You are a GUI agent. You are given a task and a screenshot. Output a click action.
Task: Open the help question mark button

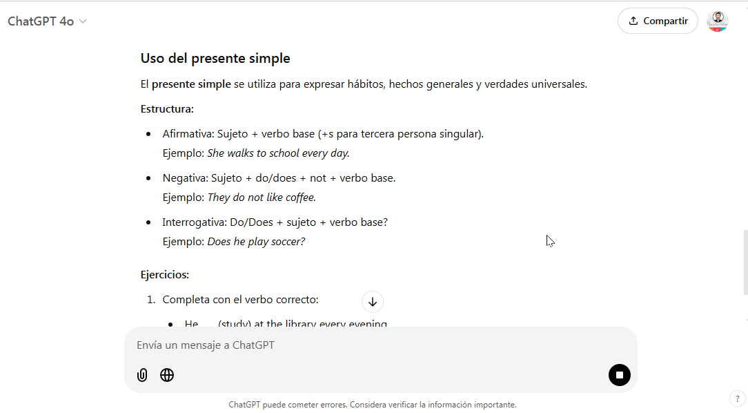(736, 398)
